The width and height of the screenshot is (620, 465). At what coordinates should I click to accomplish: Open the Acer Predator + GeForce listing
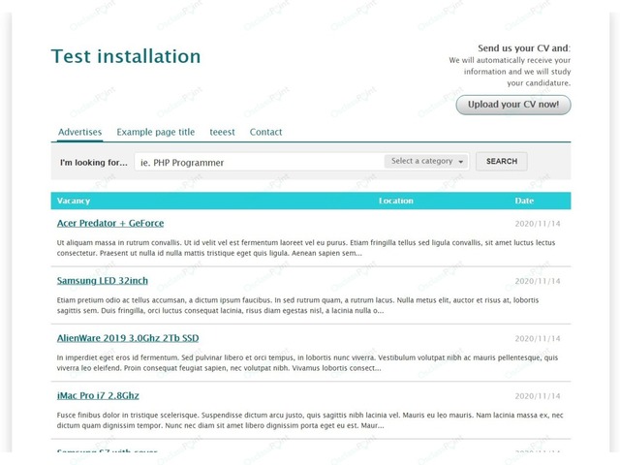(110, 223)
